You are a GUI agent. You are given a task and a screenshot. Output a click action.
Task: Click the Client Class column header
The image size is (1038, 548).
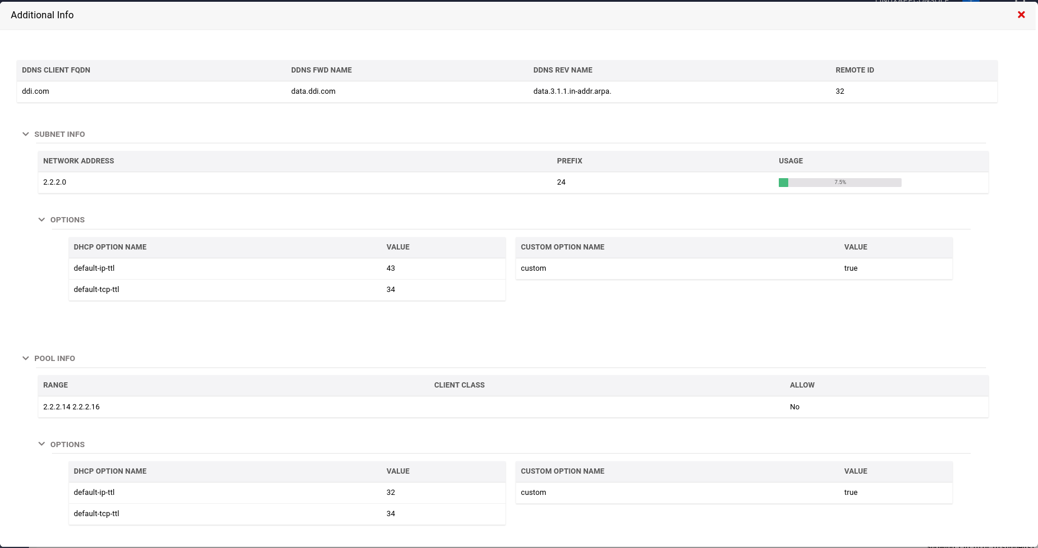coord(459,385)
